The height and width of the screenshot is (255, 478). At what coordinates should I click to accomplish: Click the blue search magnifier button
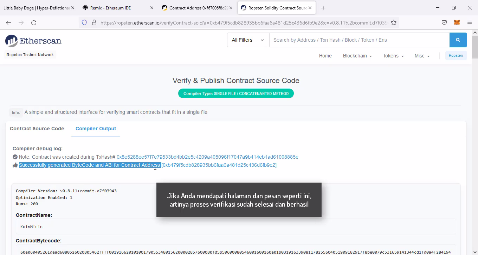click(x=458, y=40)
